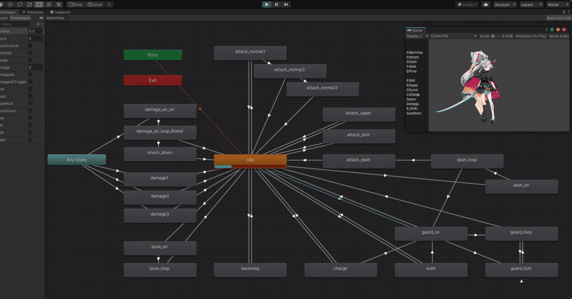572x299 pixels.
Task: Toggle Mute Audio in Game view
Action: 559,36
